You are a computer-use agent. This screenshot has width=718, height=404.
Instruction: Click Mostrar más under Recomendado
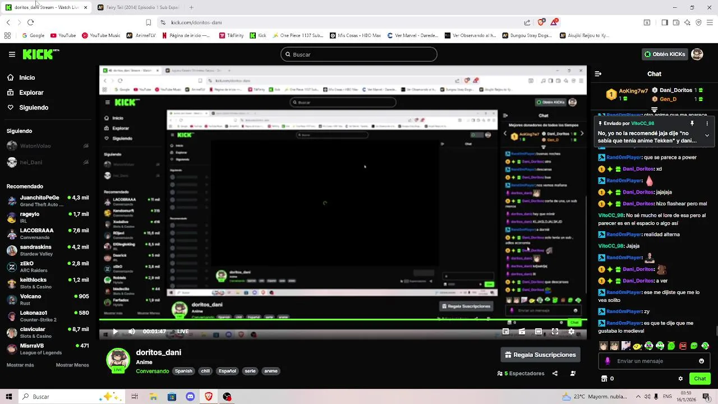(20, 365)
